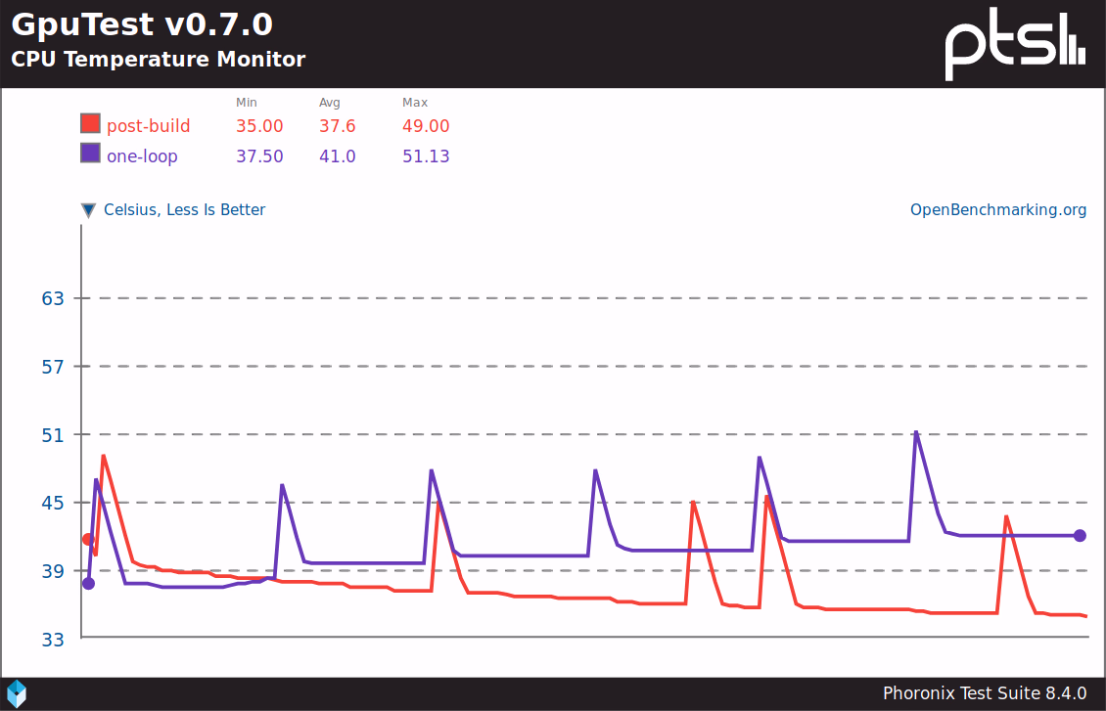Screen dimensions: 1106x711
Task: Click the Min column header
Action: point(247,103)
